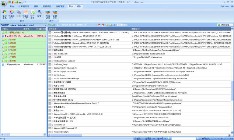Click the sync log (同步日志) button
The height and width of the screenshot is (140, 234).
tap(225, 25)
